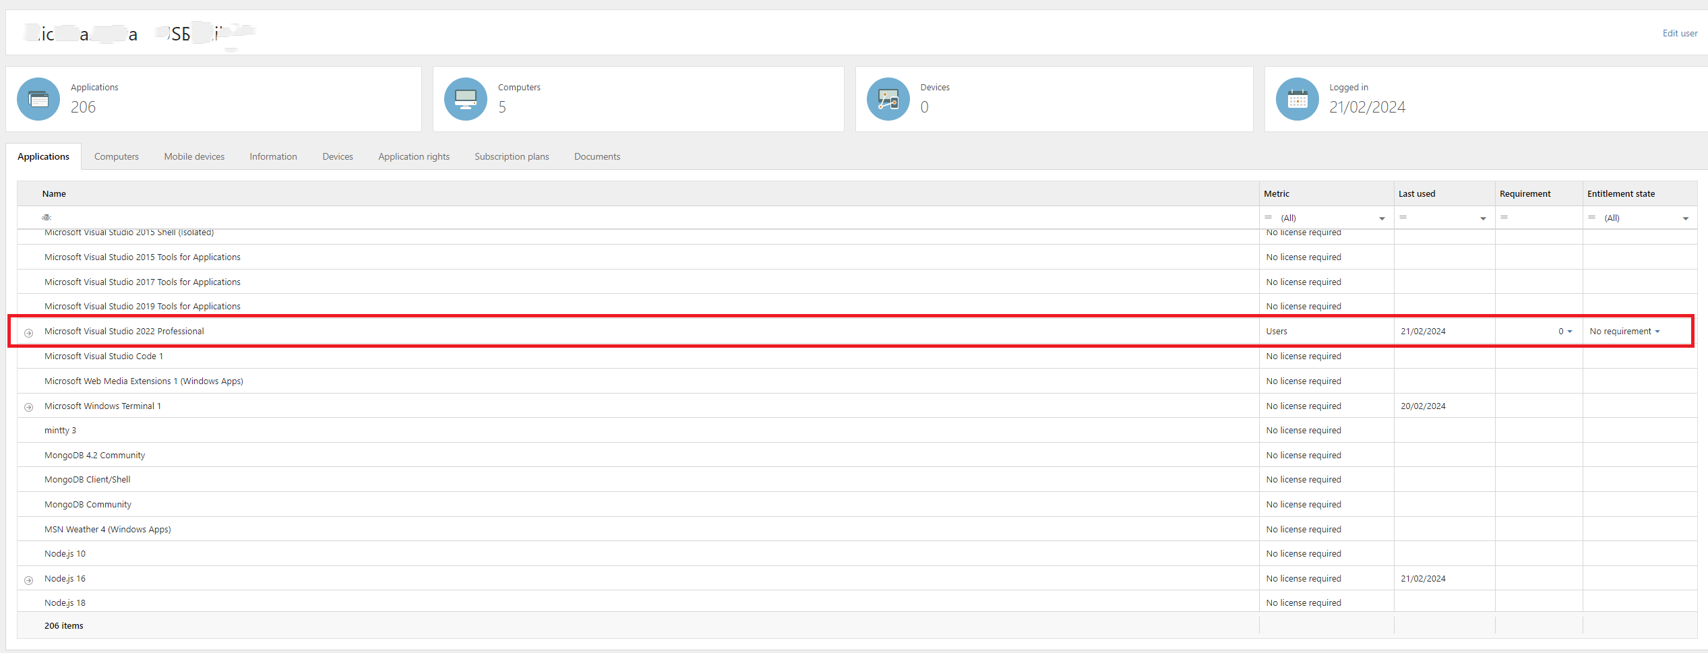
Task: Expand the Microsoft Windows Terminal 1 row
Action: click(28, 407)
